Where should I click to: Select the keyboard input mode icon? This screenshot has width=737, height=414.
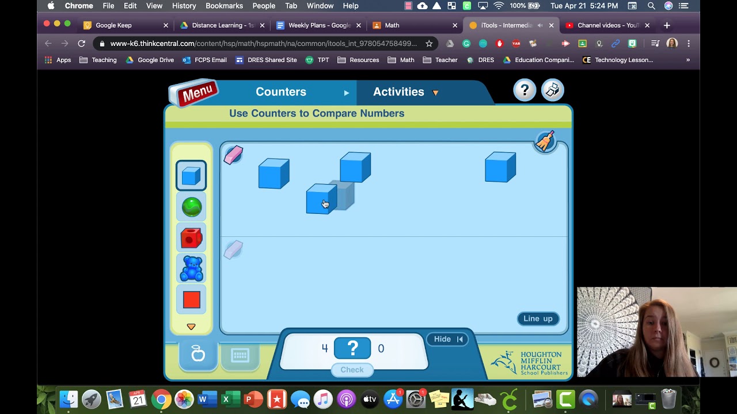pyautogui.click(x=240, y=355)
